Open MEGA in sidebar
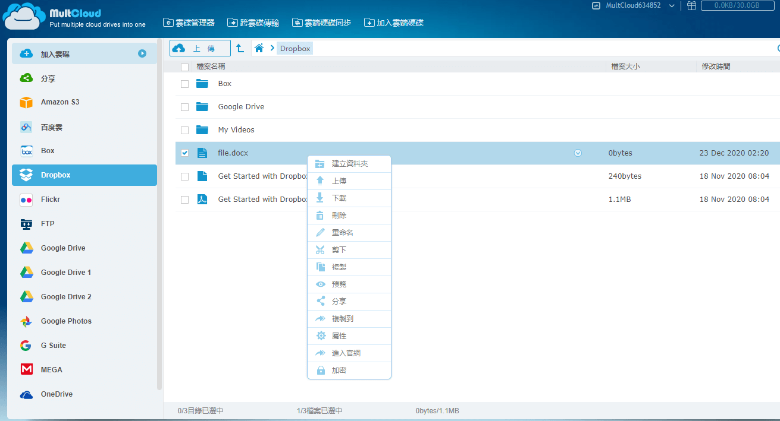Screen dimensions: 780x421 pos(84,370)
